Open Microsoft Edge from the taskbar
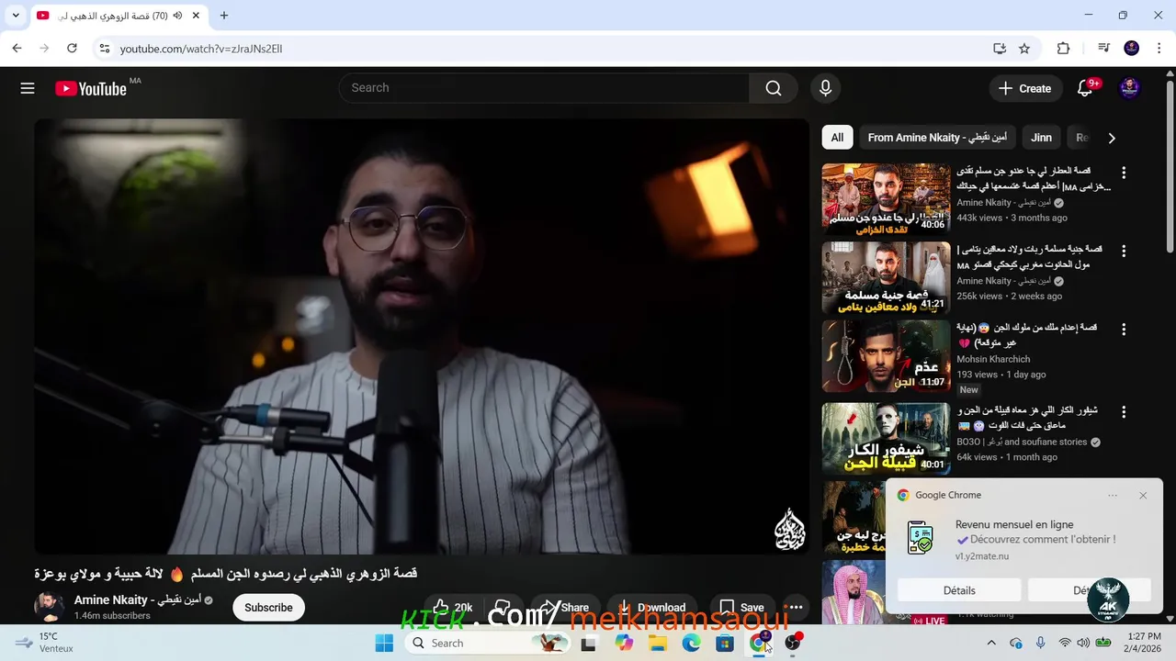This screenshot has width=1176, height=661. point(692,643)
